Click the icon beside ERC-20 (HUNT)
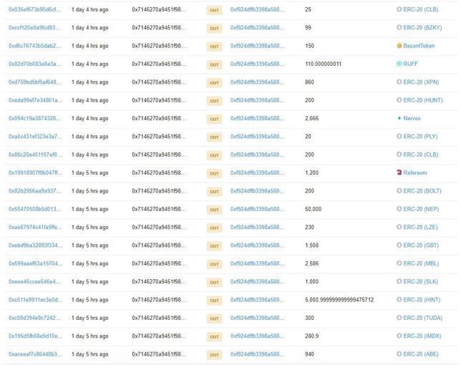Screen dimensions: 461x365 click(399, 100)
